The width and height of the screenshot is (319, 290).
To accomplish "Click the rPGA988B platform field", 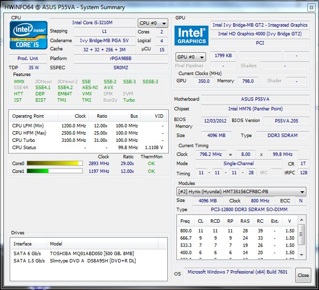I will pos(121,59).
